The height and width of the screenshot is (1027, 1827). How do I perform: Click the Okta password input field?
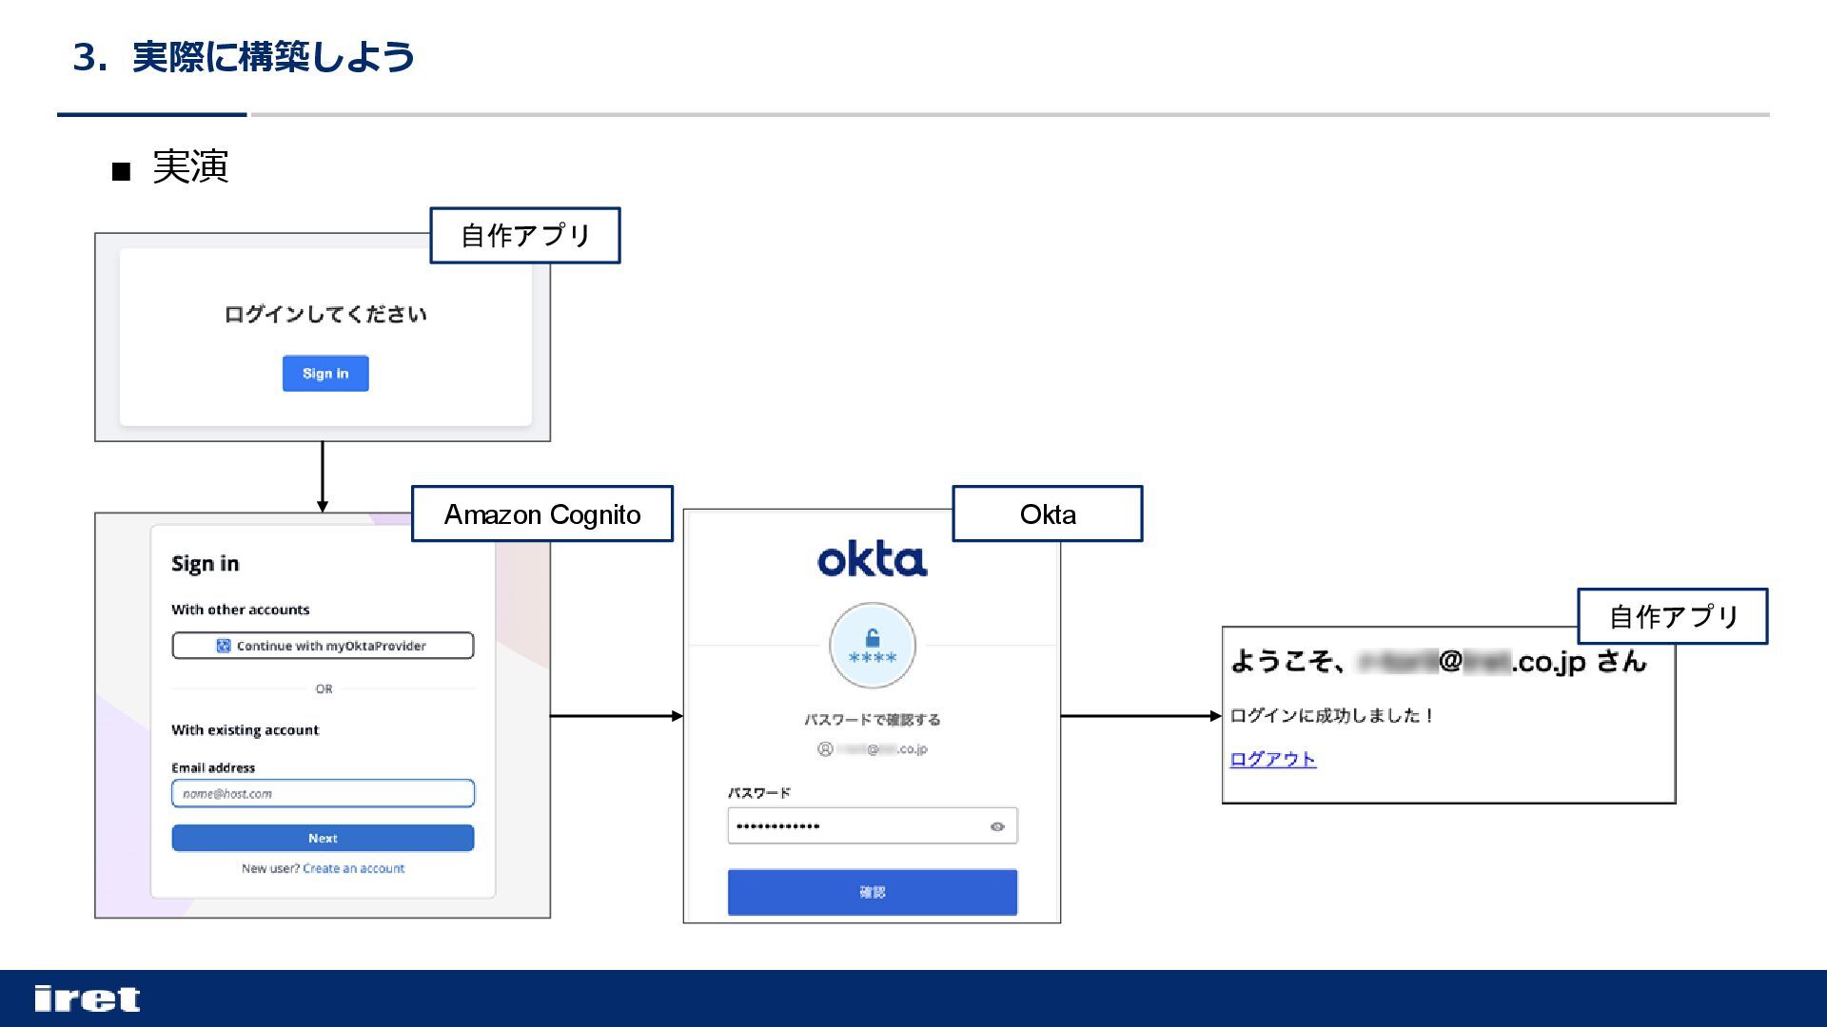pos(856,826)
